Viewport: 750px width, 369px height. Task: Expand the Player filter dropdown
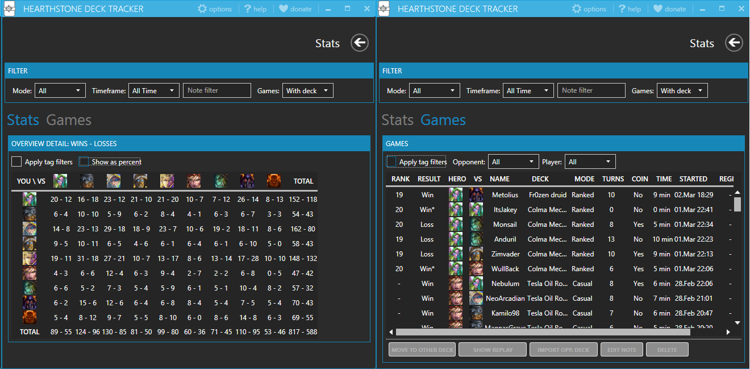click(x=590, y=162)
